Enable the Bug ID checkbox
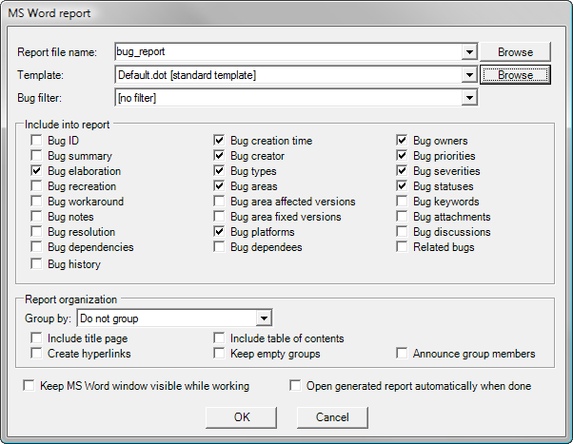Screen dimensions: 573x444 [x=38, y=141]
